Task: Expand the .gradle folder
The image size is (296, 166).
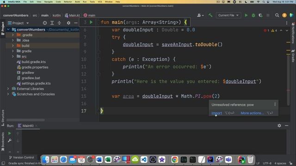Action: (x=13, y=35)
